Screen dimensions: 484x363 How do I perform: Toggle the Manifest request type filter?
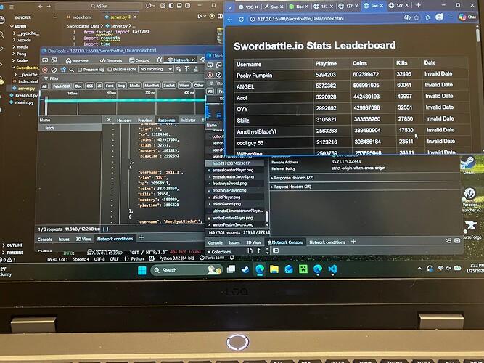pos(152,85)
